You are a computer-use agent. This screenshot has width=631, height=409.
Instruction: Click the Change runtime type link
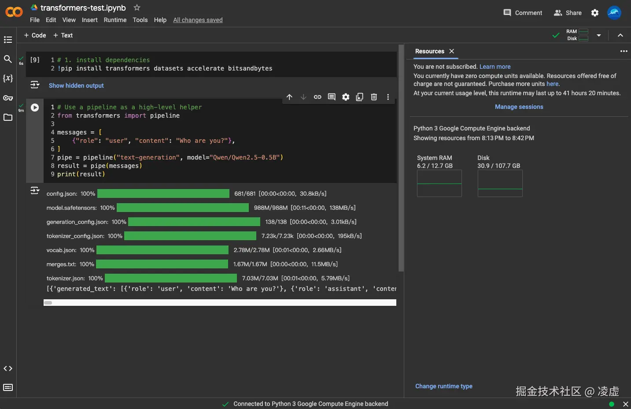click(x=443, y=386)
